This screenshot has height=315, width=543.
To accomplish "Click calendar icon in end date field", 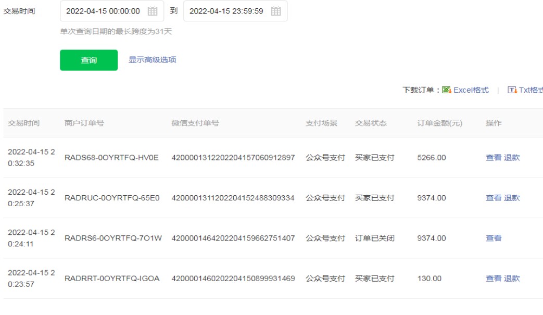I will click(x=276, y=11).
